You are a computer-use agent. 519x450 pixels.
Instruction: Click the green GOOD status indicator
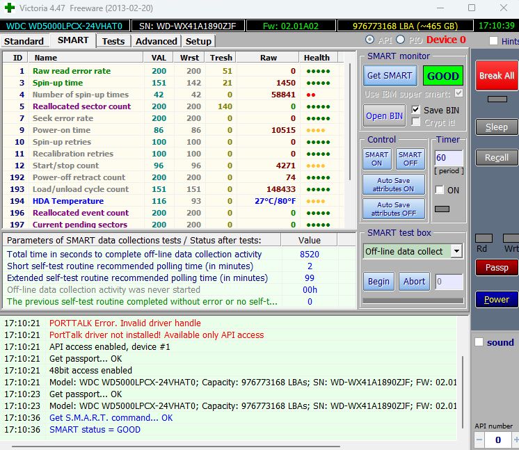443,76
